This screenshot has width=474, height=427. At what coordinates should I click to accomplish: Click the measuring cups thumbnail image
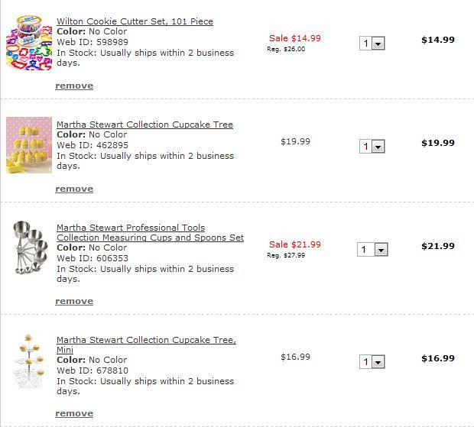(29, 247)
